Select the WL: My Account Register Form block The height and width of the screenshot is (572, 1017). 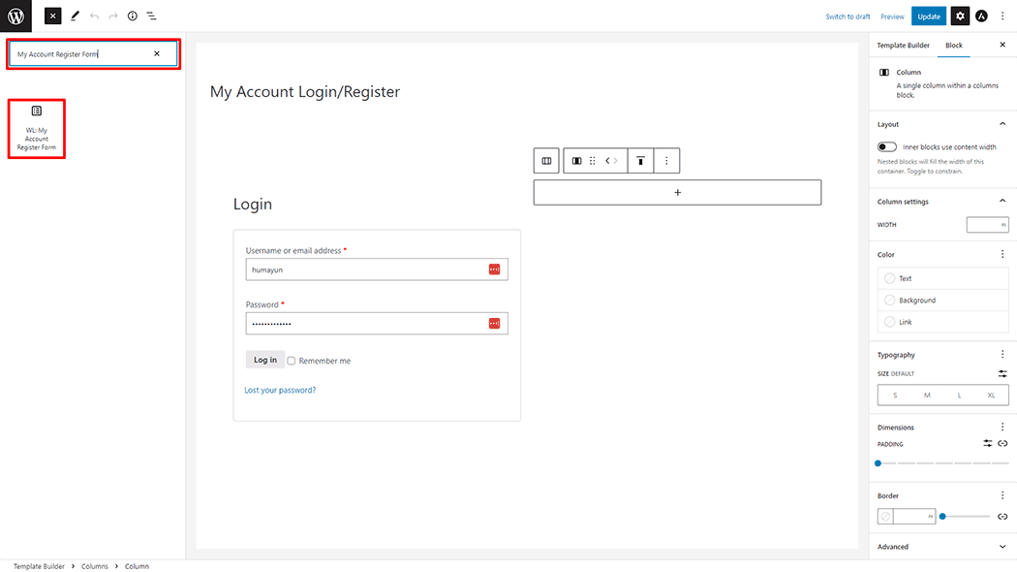click(x=36, y=128)
